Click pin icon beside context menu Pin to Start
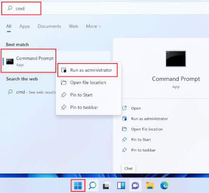The width and height of the screenshot is (209, 193). pyautogui.click(x=64, y=95)
